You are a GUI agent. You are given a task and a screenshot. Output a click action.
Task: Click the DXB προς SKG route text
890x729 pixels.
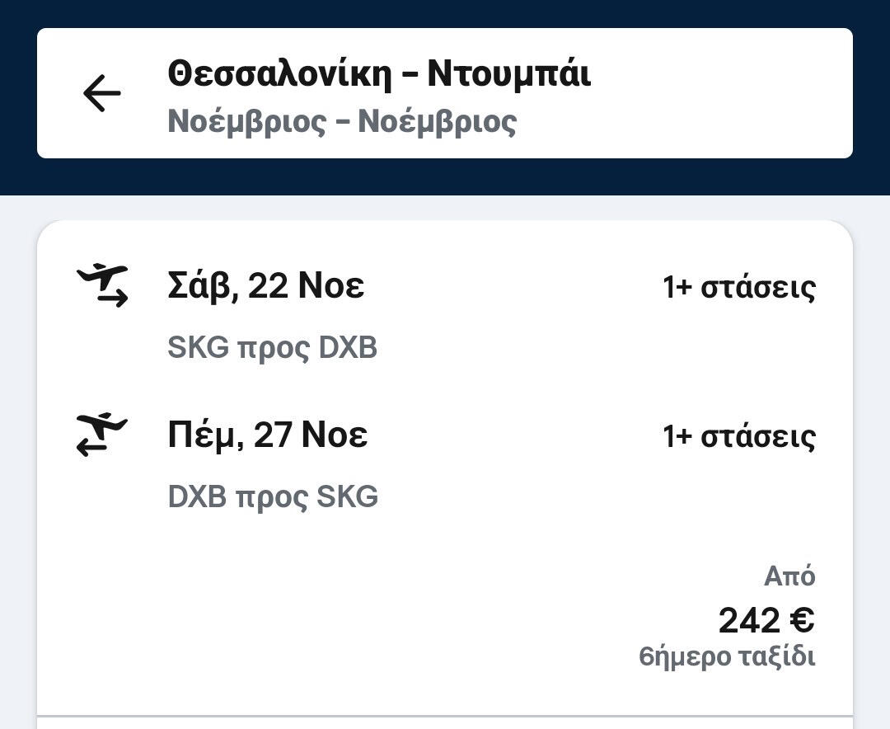click(273, 497)
